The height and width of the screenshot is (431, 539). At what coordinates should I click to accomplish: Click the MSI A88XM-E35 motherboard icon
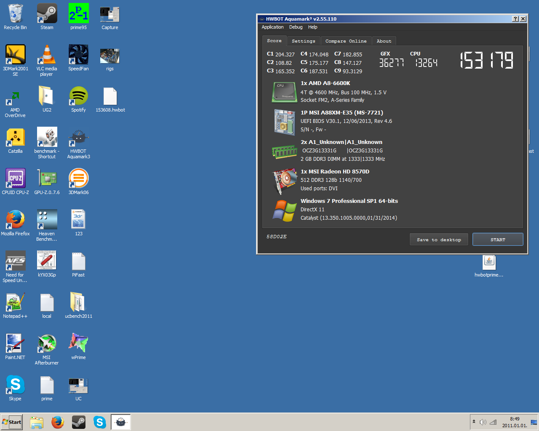click(x=284, y=122)
